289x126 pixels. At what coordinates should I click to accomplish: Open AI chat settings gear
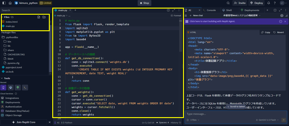tap(282, 16)
